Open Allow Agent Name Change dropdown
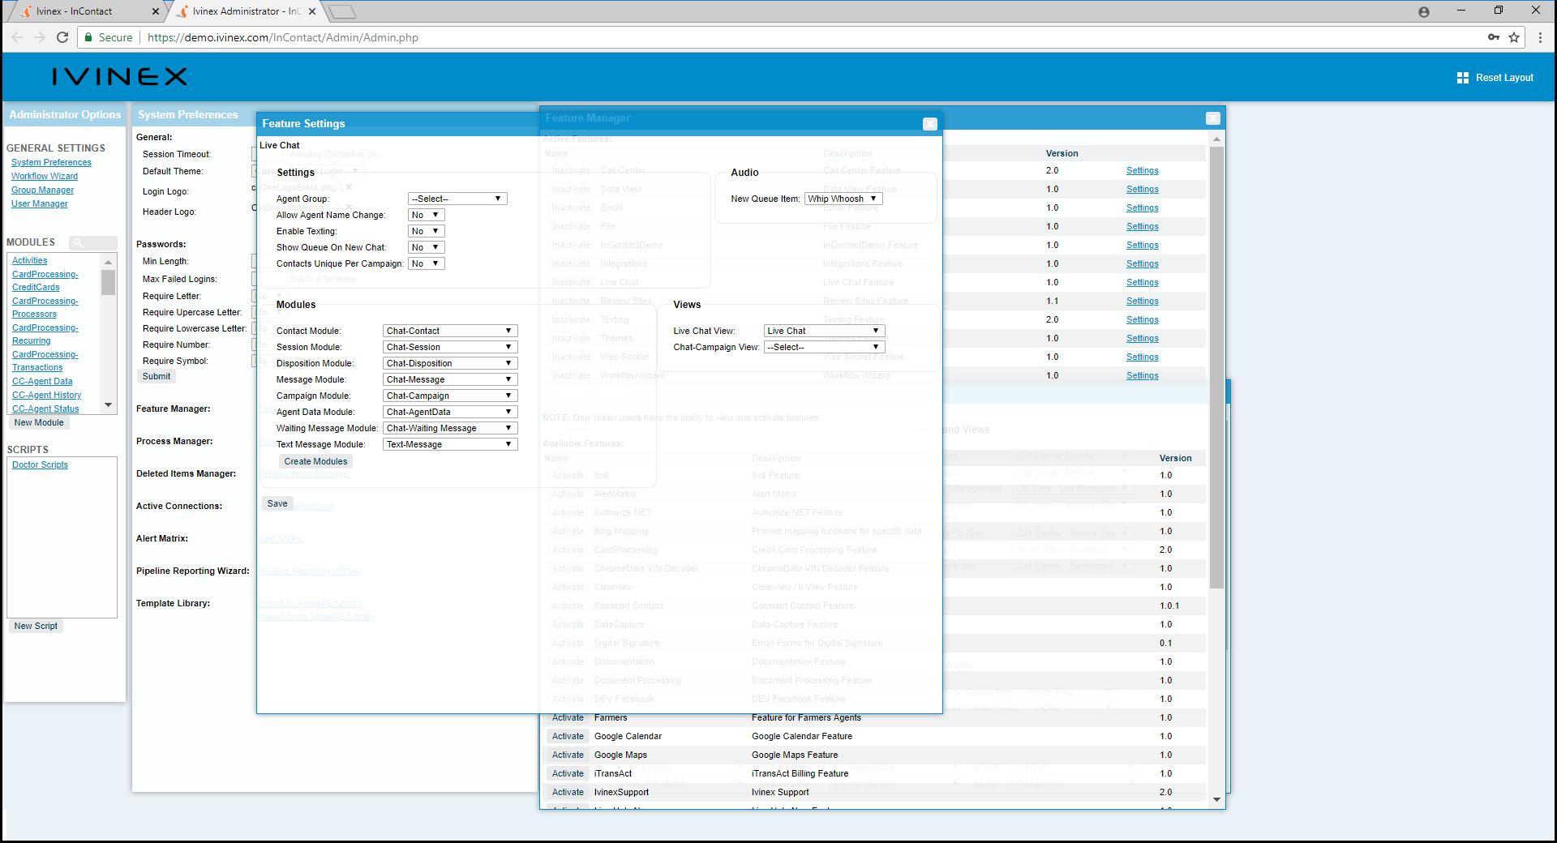This screenshot has height=843, width=1557. (426, 215)
